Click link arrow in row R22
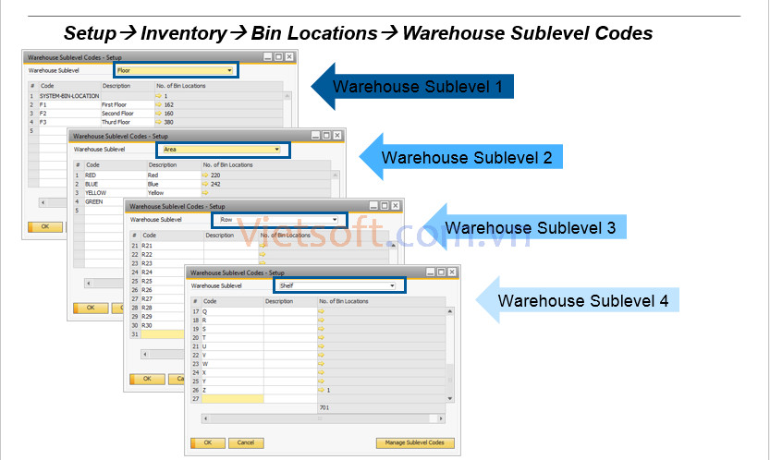The image size is (770, 460). pos(263,255)
